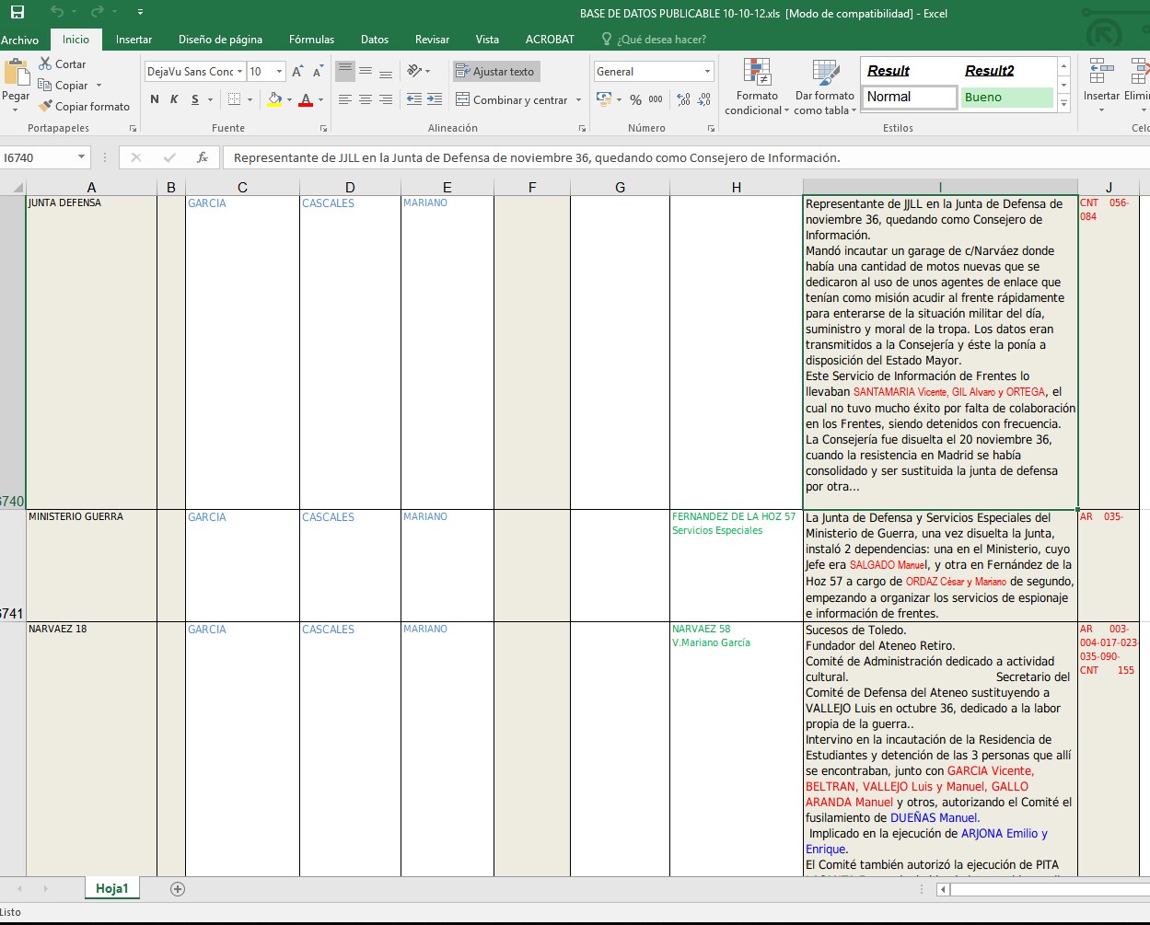
Task: Turn off Ajustar texto wrapping
Action: tap(495, 72)
